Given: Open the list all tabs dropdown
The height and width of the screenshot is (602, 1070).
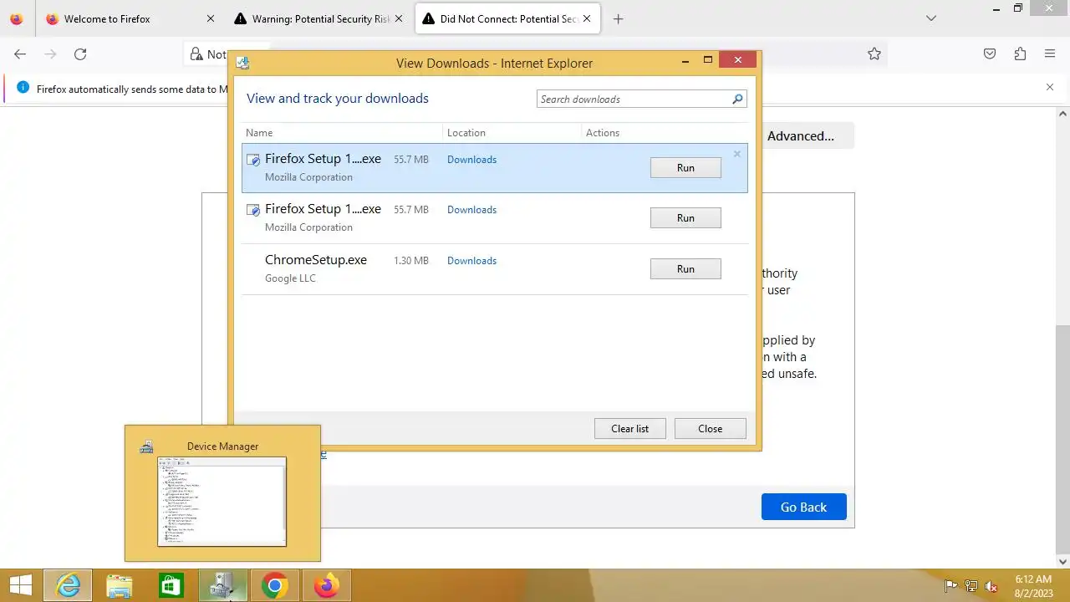Looking at the screenshot, I should pos(931,18).
